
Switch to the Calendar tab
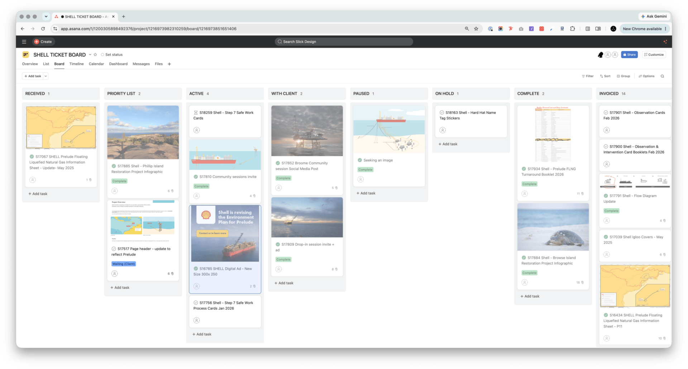[96, 64]
